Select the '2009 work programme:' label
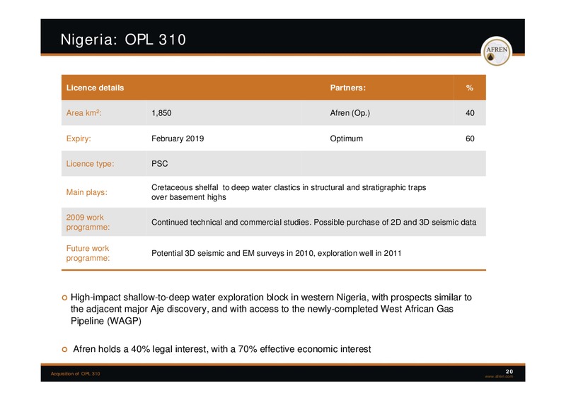 88,222
